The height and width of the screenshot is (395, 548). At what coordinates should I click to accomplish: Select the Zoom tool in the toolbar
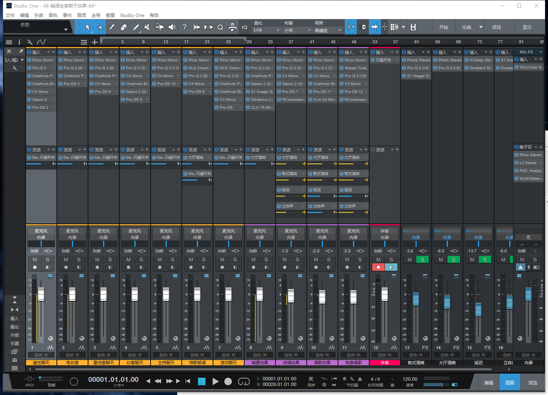pos(220,27)
